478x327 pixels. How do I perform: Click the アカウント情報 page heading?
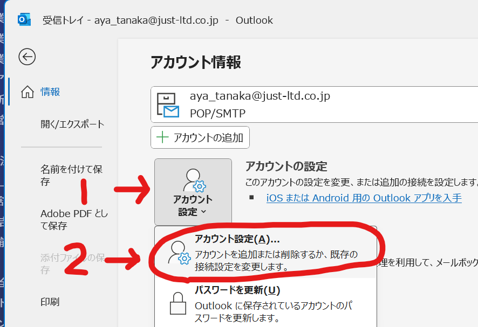196,62
